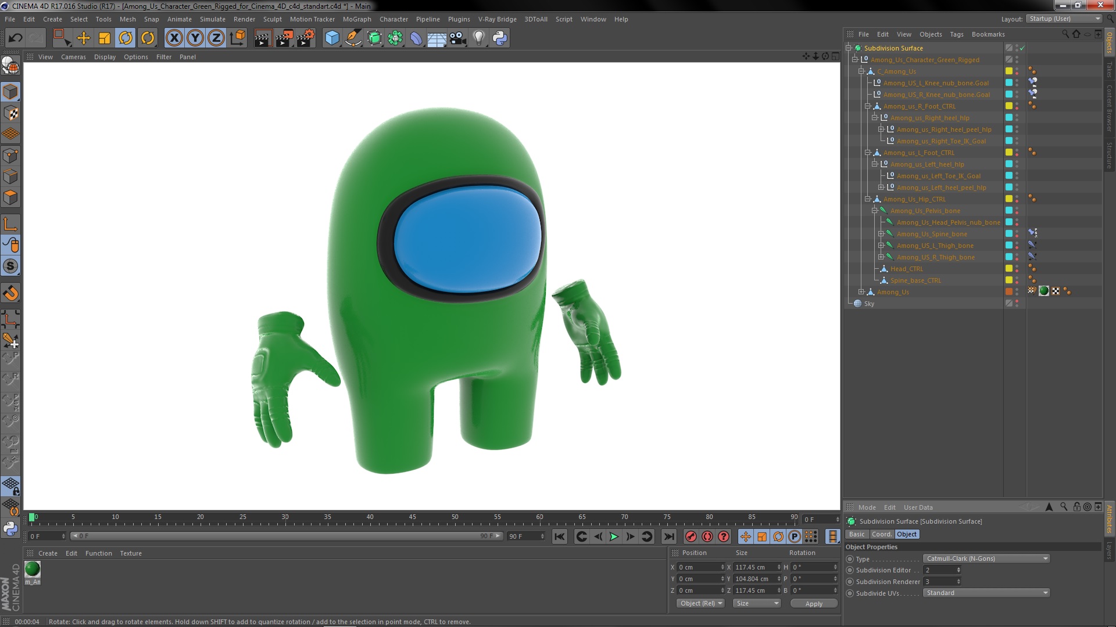This screenshot has height=627, width=1116.
Task: Open the deformer Bend icon
Action: click(x=416, y=38)
